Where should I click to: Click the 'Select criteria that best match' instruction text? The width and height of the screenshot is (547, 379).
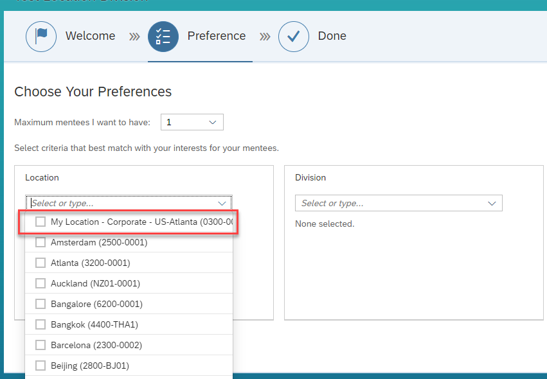point(147,148)
